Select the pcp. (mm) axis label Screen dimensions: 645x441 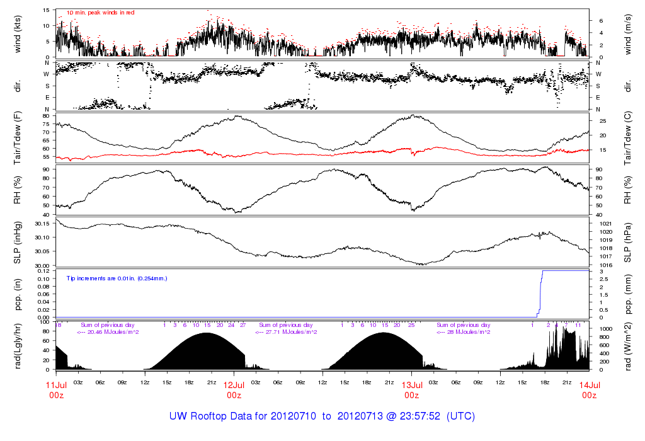click(x=628, y=293)
